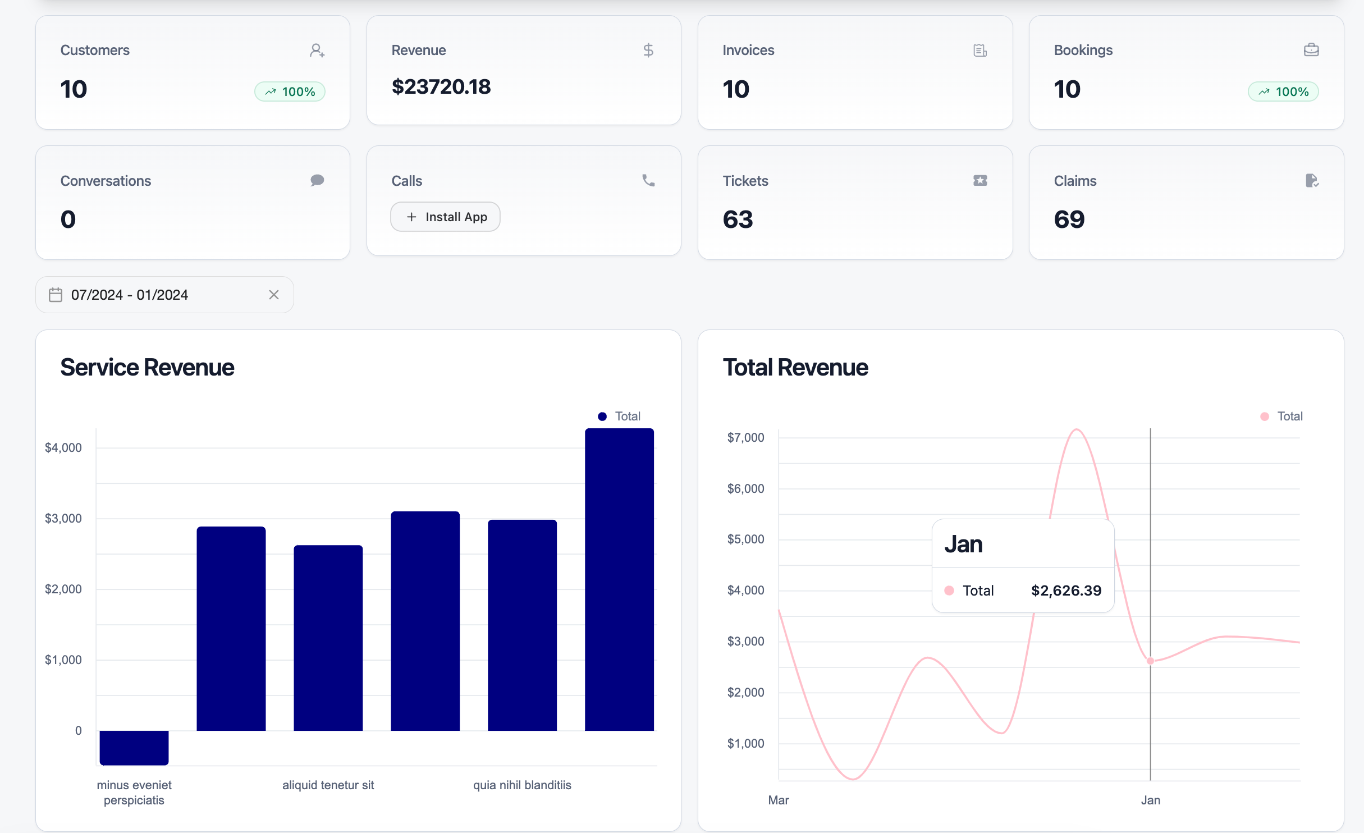Click the minus eveniet perspiciatis axis label
The height and width of the screenshot is (833, 1364).
point(134,793)
